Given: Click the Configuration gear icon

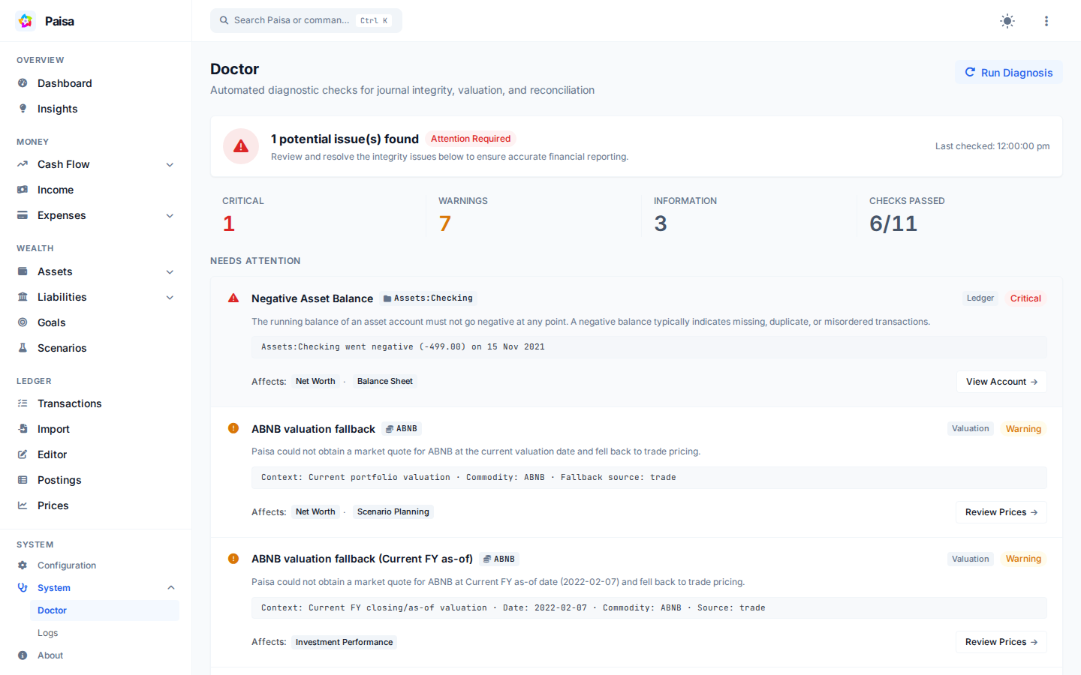Looking at the screenshot, I should (x=23, y=565).
